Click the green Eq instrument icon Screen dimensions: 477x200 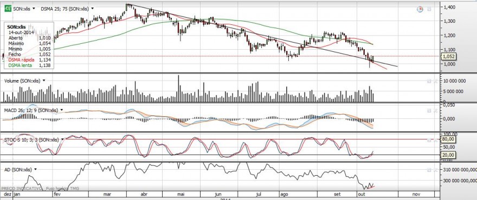pyautogui.click(x=8, y=9)
